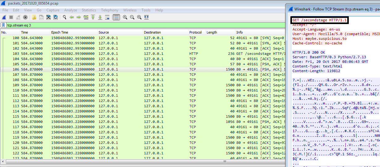Toggle packet colorization rules icon
The image size is (380, 167).
tap(116, 17)
